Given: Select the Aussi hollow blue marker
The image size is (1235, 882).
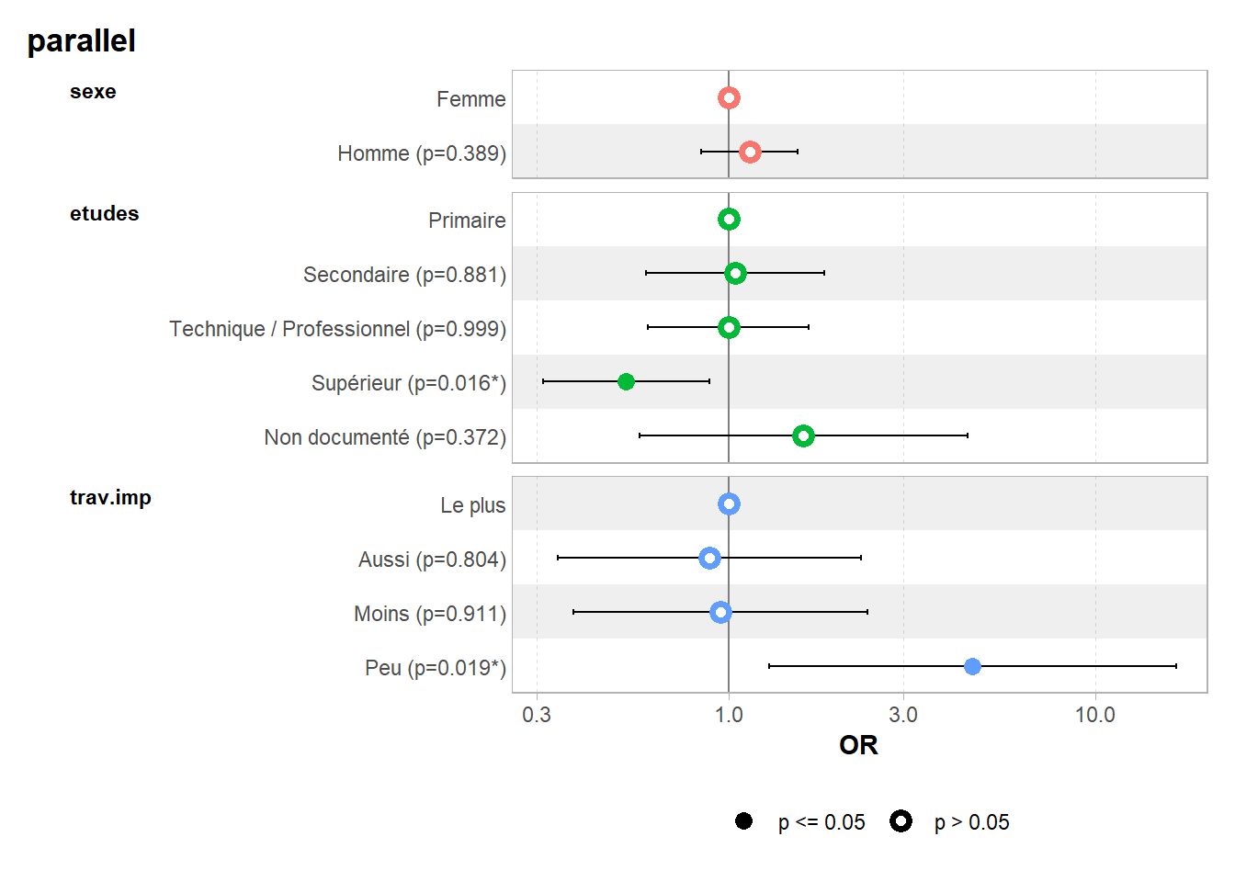Looking at the screenshot, I should [x=709, y=558].
